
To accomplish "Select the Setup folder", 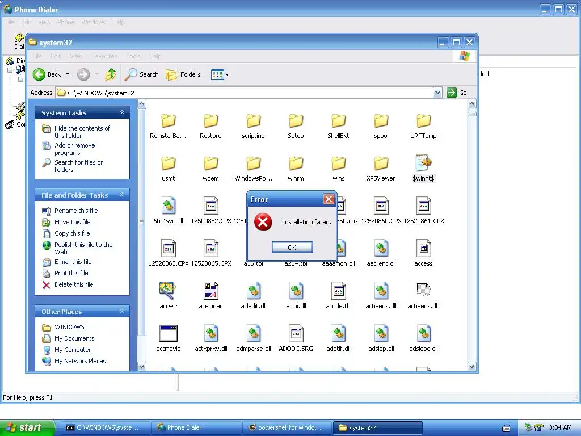I will (x=296, y=126).
